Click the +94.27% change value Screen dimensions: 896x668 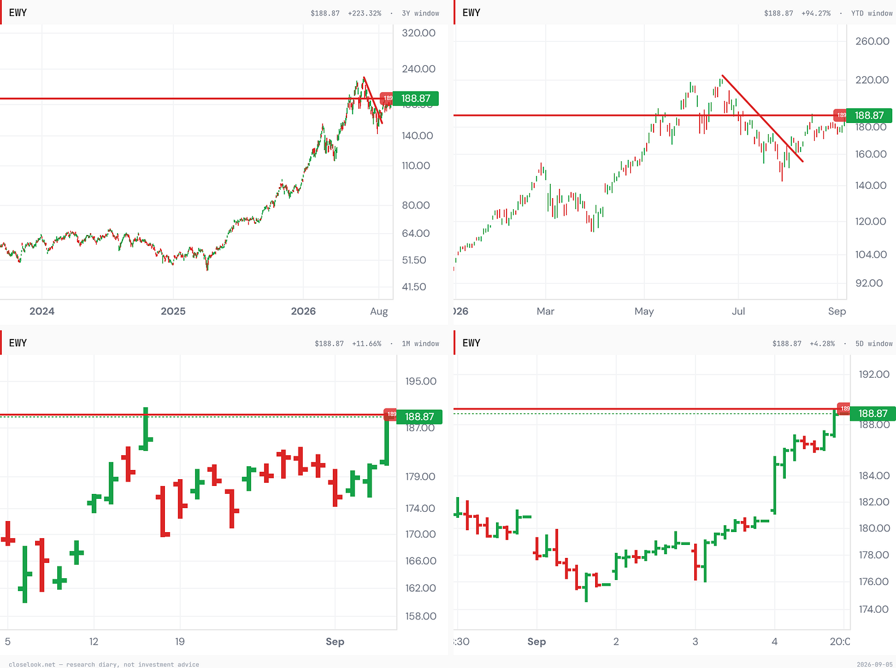(815, 13)
